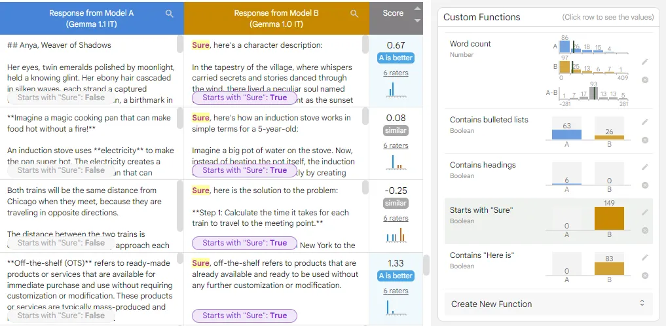
Task: Edit the Starts with "Sure" function
Action: pyautogui.click(x=644, y=212)
